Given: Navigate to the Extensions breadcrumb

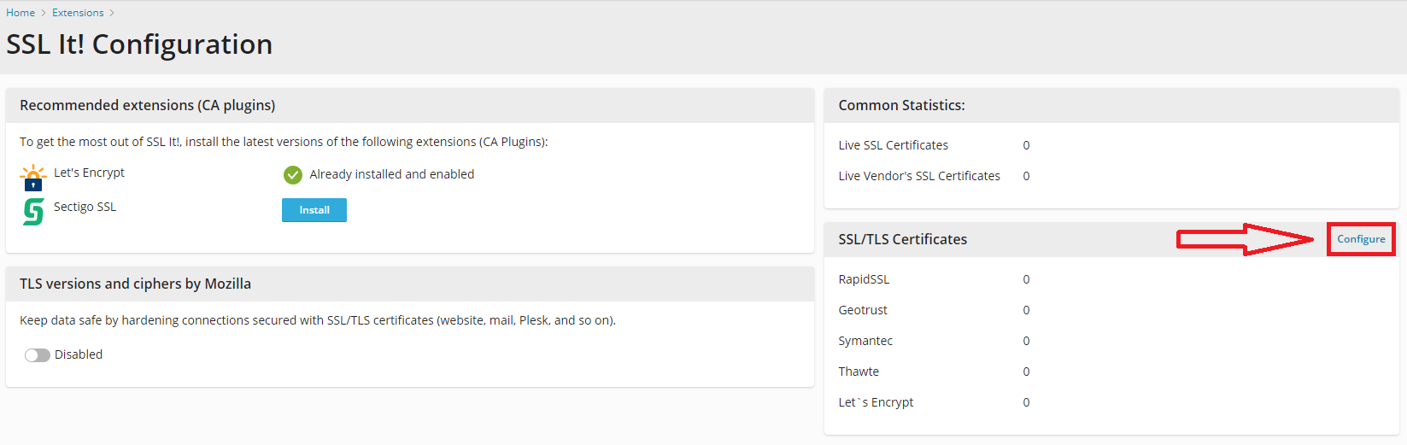Looking at the screenshot, I should [x=78, y=13].
